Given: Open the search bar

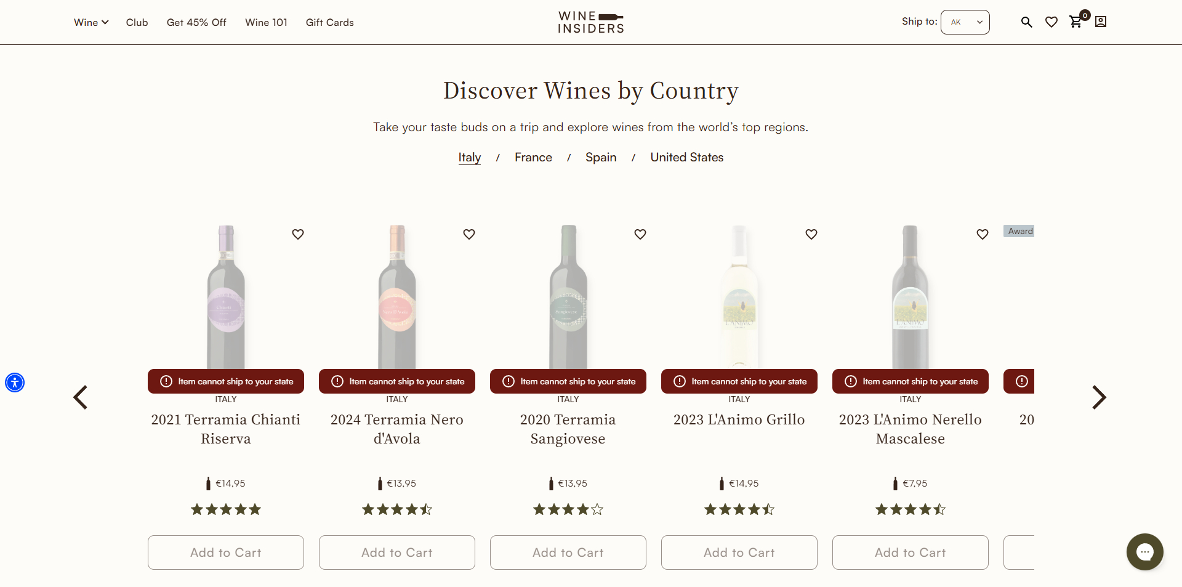Looking at the screenshot, I should tap(1026, 22).
